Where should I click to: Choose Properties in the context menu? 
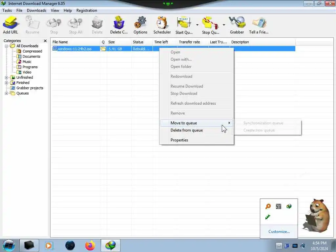pos(196,140)
